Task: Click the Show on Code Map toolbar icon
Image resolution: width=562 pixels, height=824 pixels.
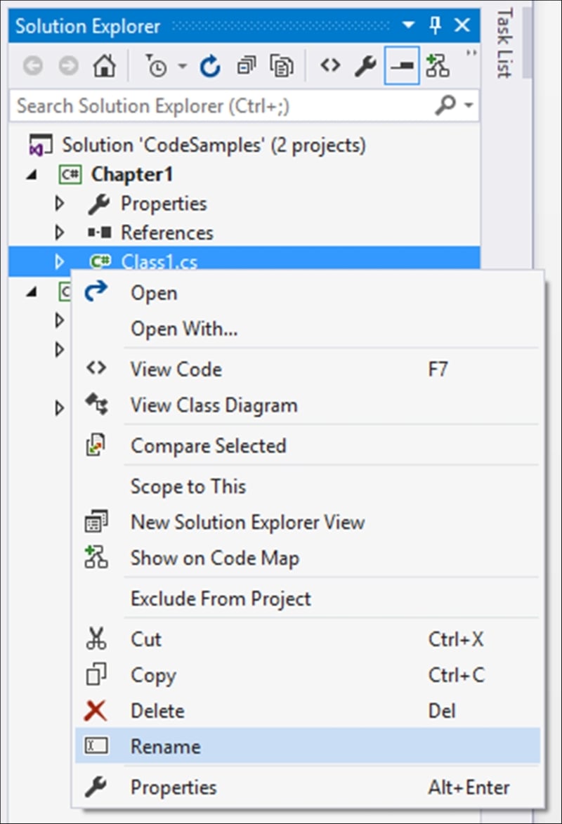Action: tap(438, 67)
